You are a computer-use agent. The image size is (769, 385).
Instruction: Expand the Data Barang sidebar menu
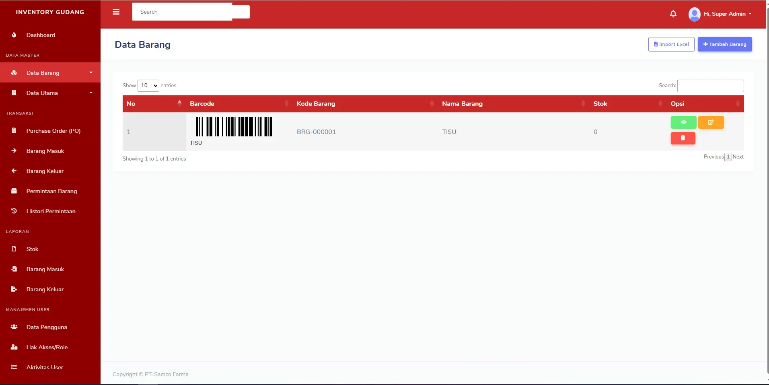click(x=50, y=73)
